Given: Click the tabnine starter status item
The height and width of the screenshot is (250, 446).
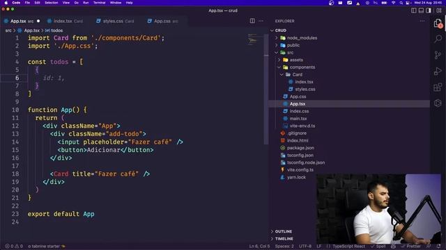Looking at the screenshot, I should tap(47, 247).
